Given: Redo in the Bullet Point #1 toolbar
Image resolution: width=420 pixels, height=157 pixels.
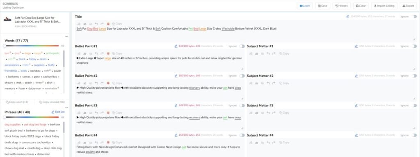Looking at the screenshot, I should coord(102,54).
